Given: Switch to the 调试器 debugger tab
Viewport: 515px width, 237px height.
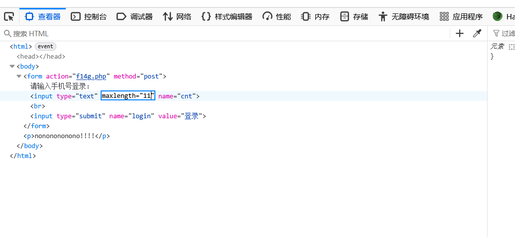Looking at the screenshot, I should point(134,16).
